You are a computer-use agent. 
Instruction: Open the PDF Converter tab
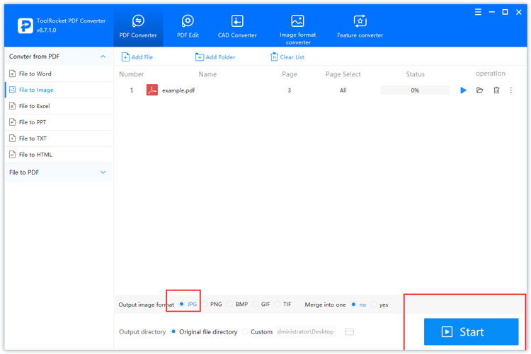[138, 26]
